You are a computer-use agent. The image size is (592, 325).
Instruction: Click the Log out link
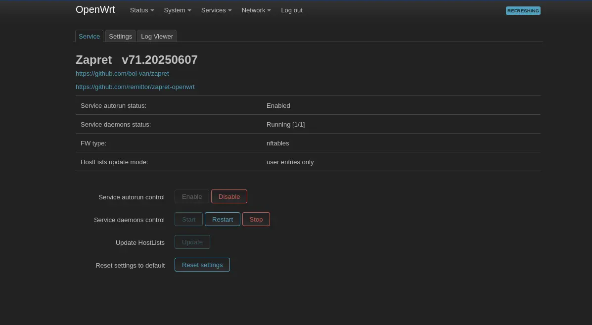point(292,10)
